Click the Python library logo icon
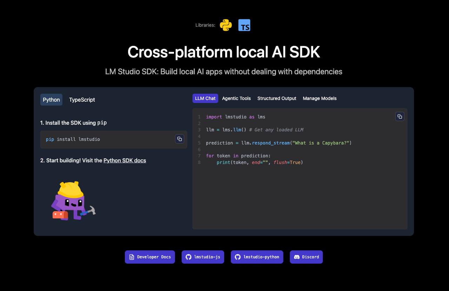 click(x=226, y=25)
